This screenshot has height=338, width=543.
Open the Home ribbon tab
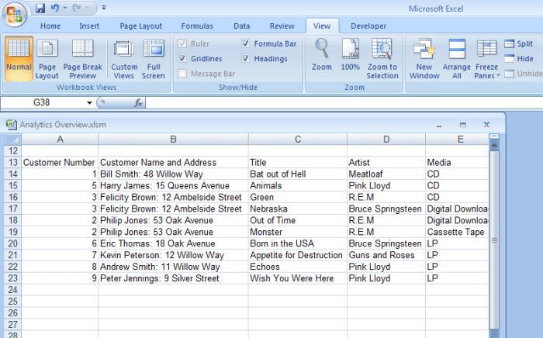coord(50,26)
